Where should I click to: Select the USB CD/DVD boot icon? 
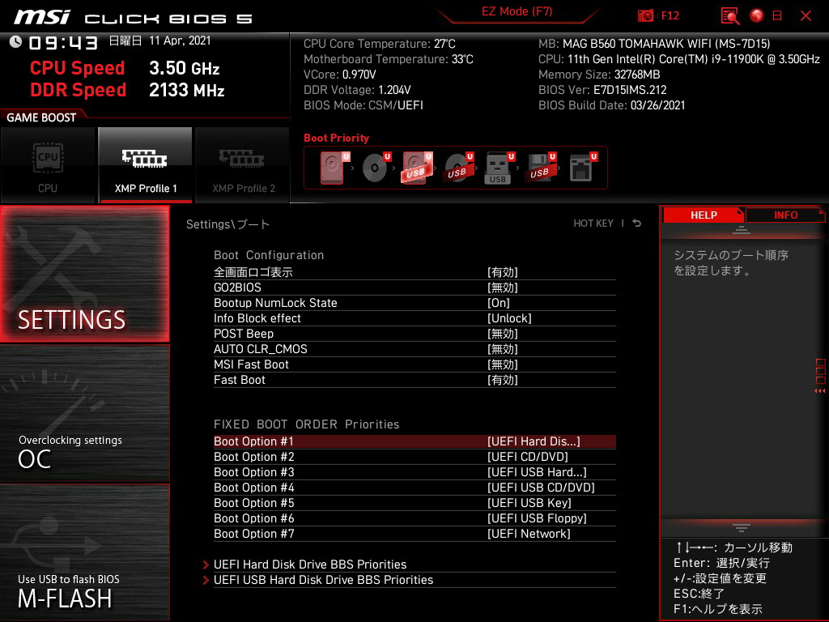(458, 168)
